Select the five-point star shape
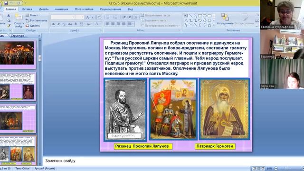Screen dimensions: 304x171 (209, 25)
